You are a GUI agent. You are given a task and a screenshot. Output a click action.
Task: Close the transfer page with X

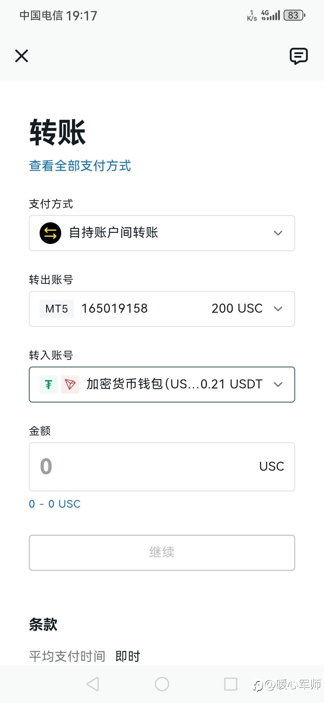tap(22, 56)
